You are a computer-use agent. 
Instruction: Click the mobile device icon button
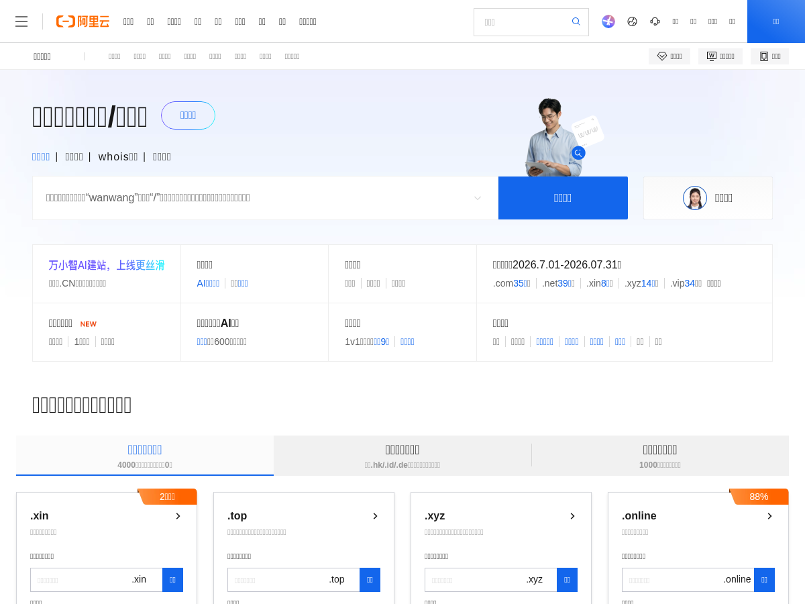pos(769,56)
